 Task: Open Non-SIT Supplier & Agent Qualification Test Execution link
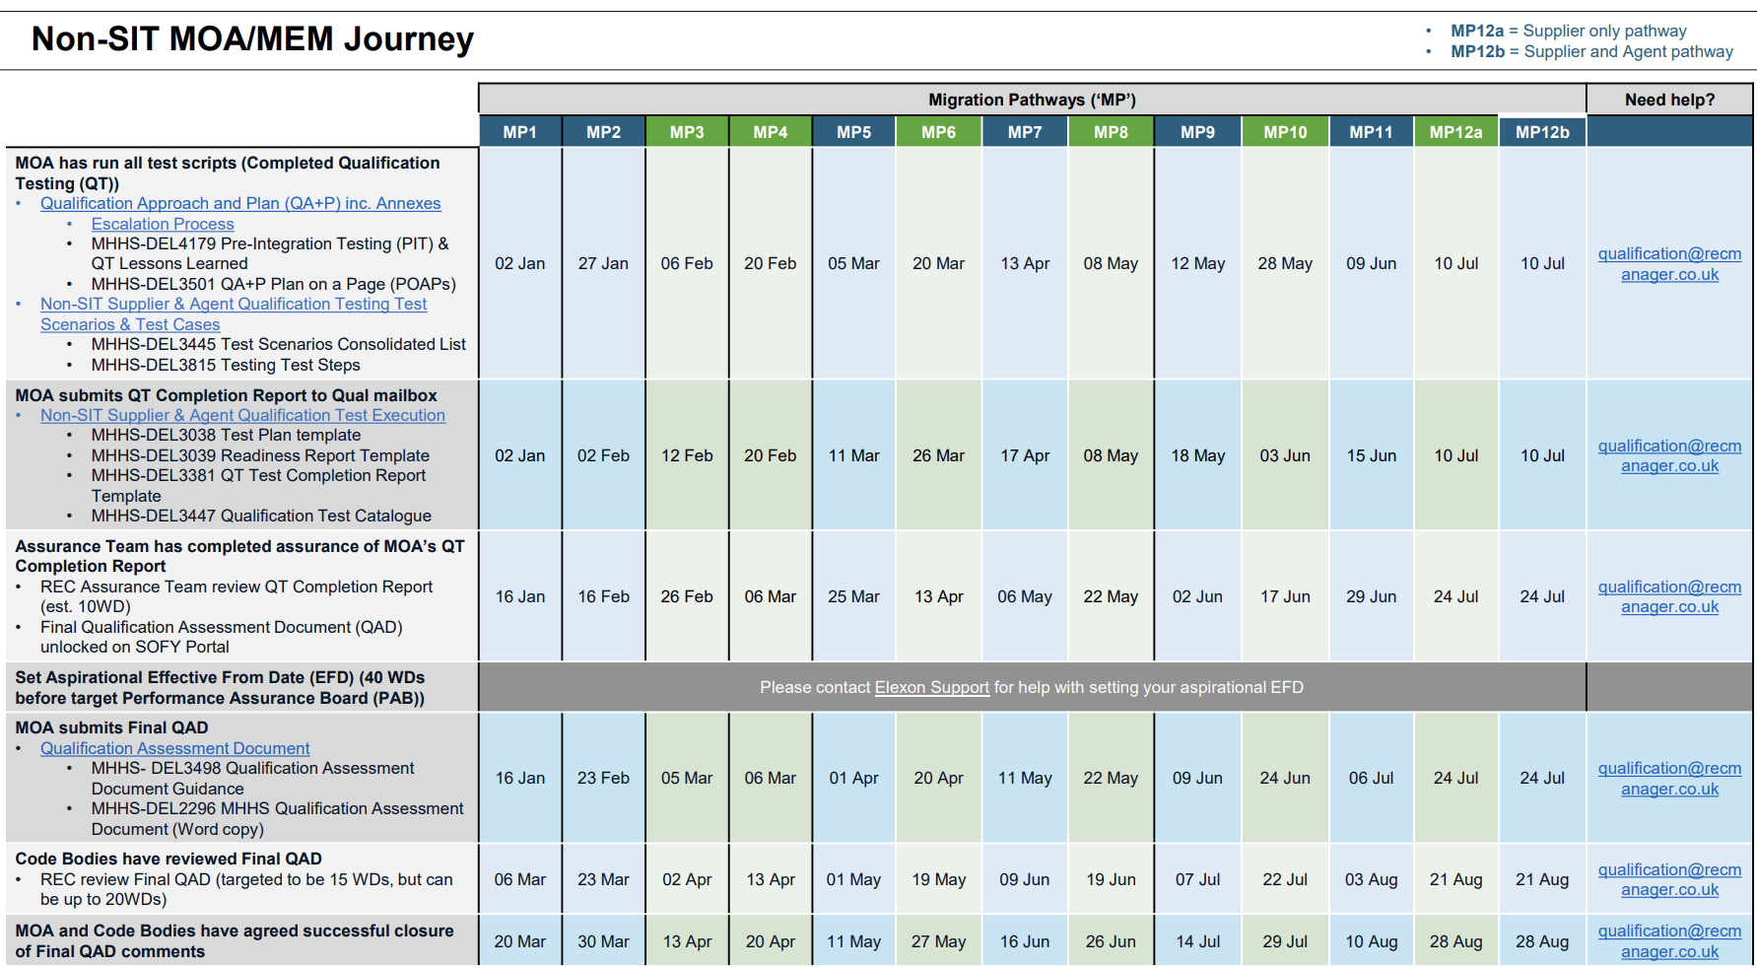pos(242,415)
